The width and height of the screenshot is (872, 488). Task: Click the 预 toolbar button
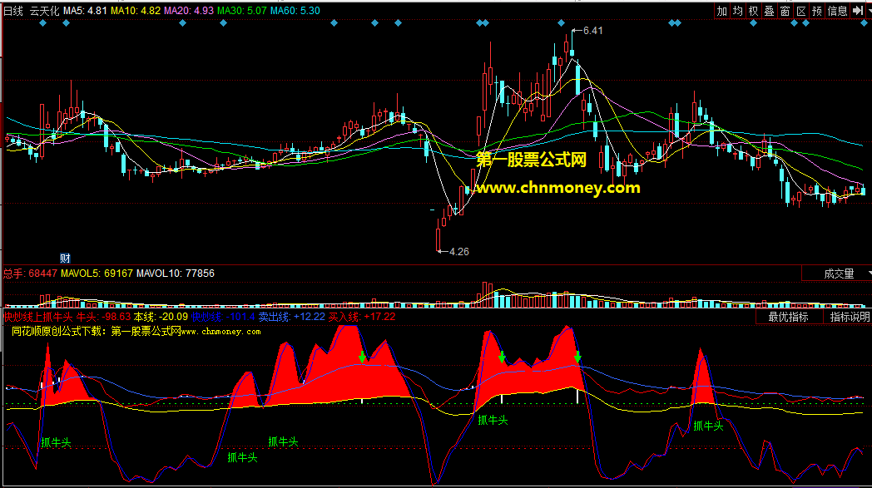817,11
